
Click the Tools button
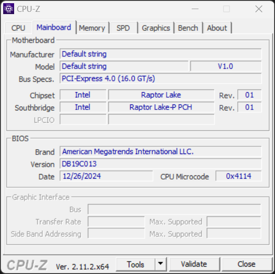pos(135,264)
